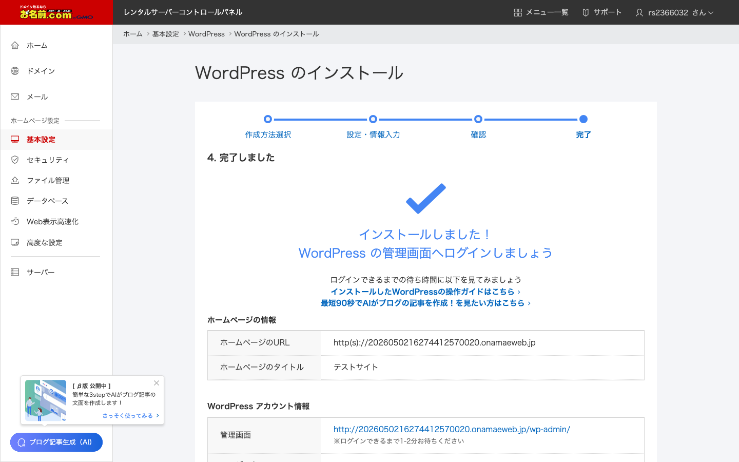Select メール in the sidebar
Viewport: 739px width, 462px height.
[x=56, y=97]
